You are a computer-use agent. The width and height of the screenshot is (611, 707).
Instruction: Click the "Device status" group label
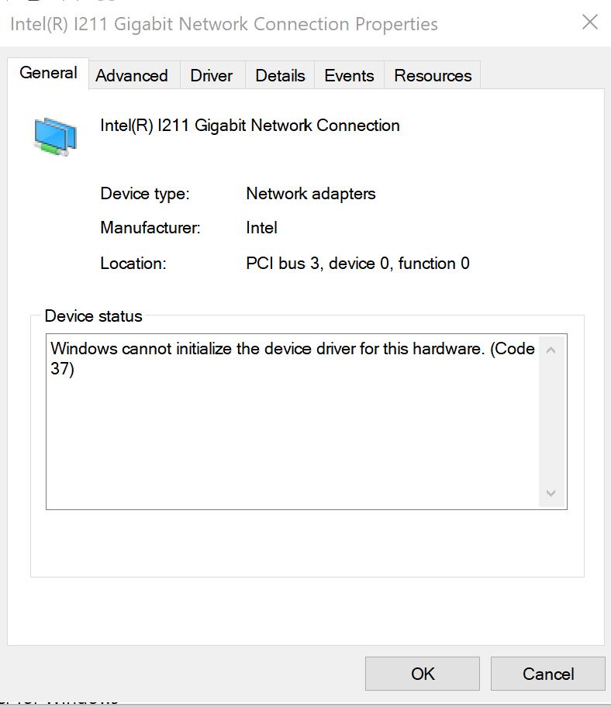coord(94,316)
